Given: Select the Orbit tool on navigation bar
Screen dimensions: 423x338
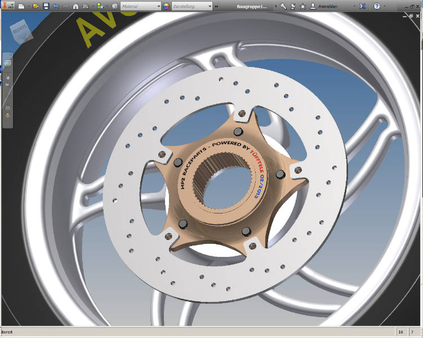Looking at the screenshot, I should (7, 96).
